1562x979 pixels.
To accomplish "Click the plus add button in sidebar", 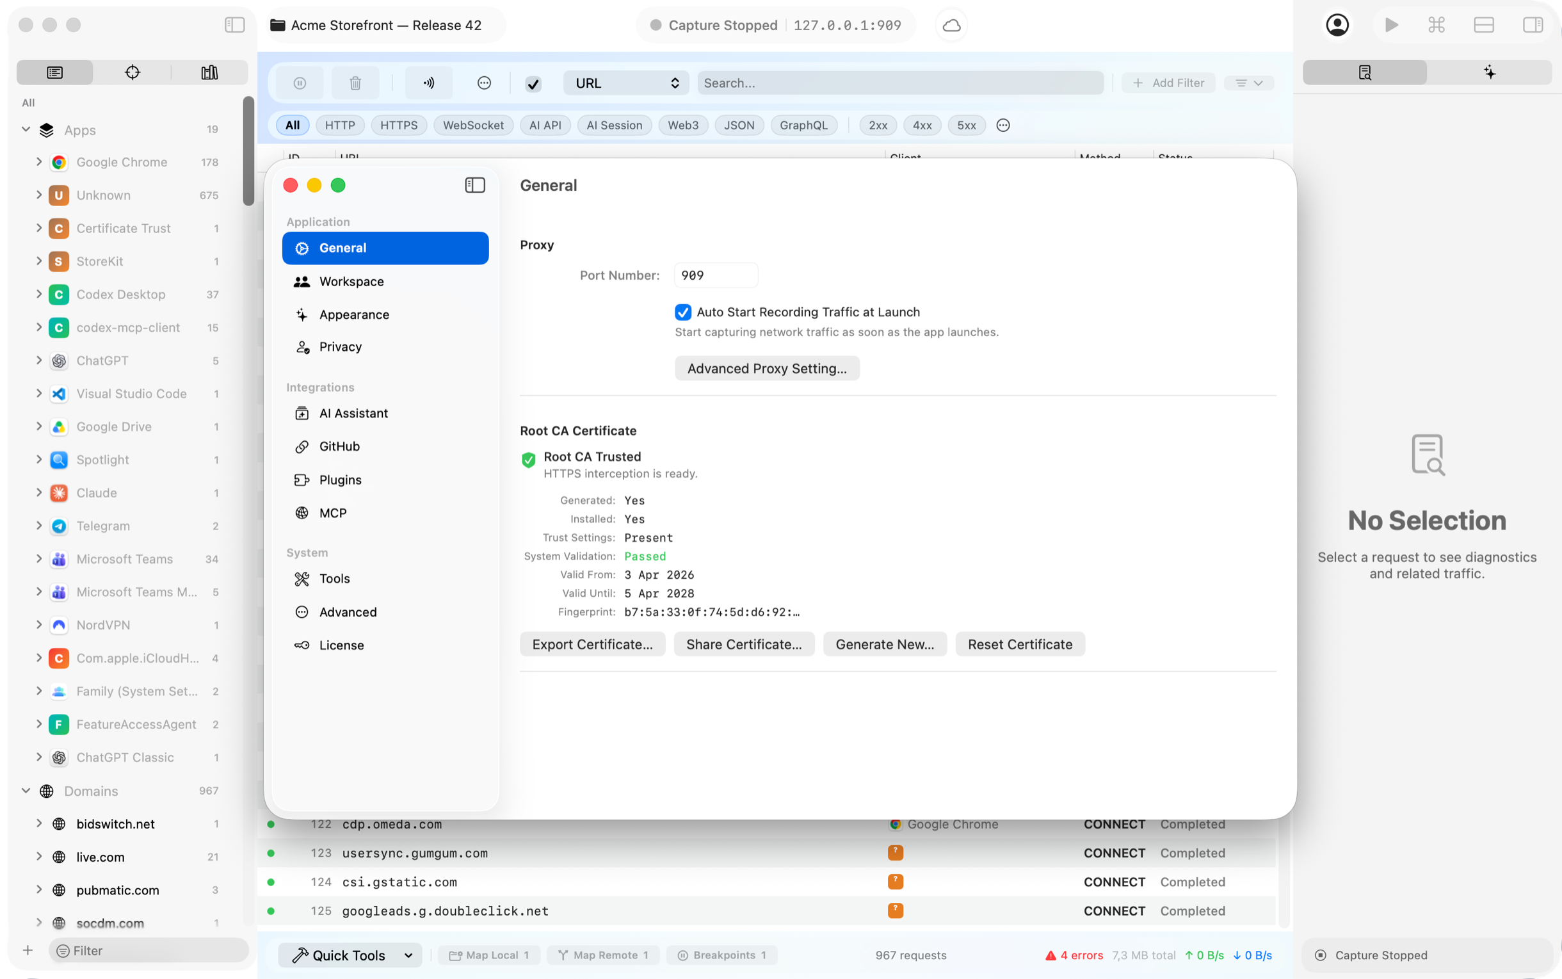I will (27, 950).
